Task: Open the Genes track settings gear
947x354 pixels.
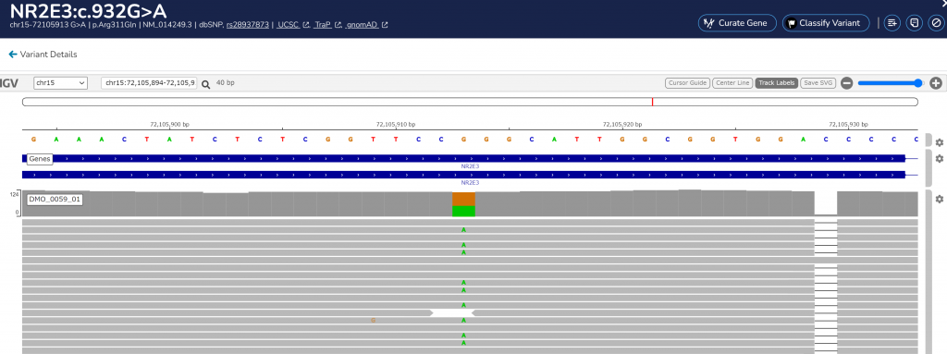Action: click(x=940, y=158)
